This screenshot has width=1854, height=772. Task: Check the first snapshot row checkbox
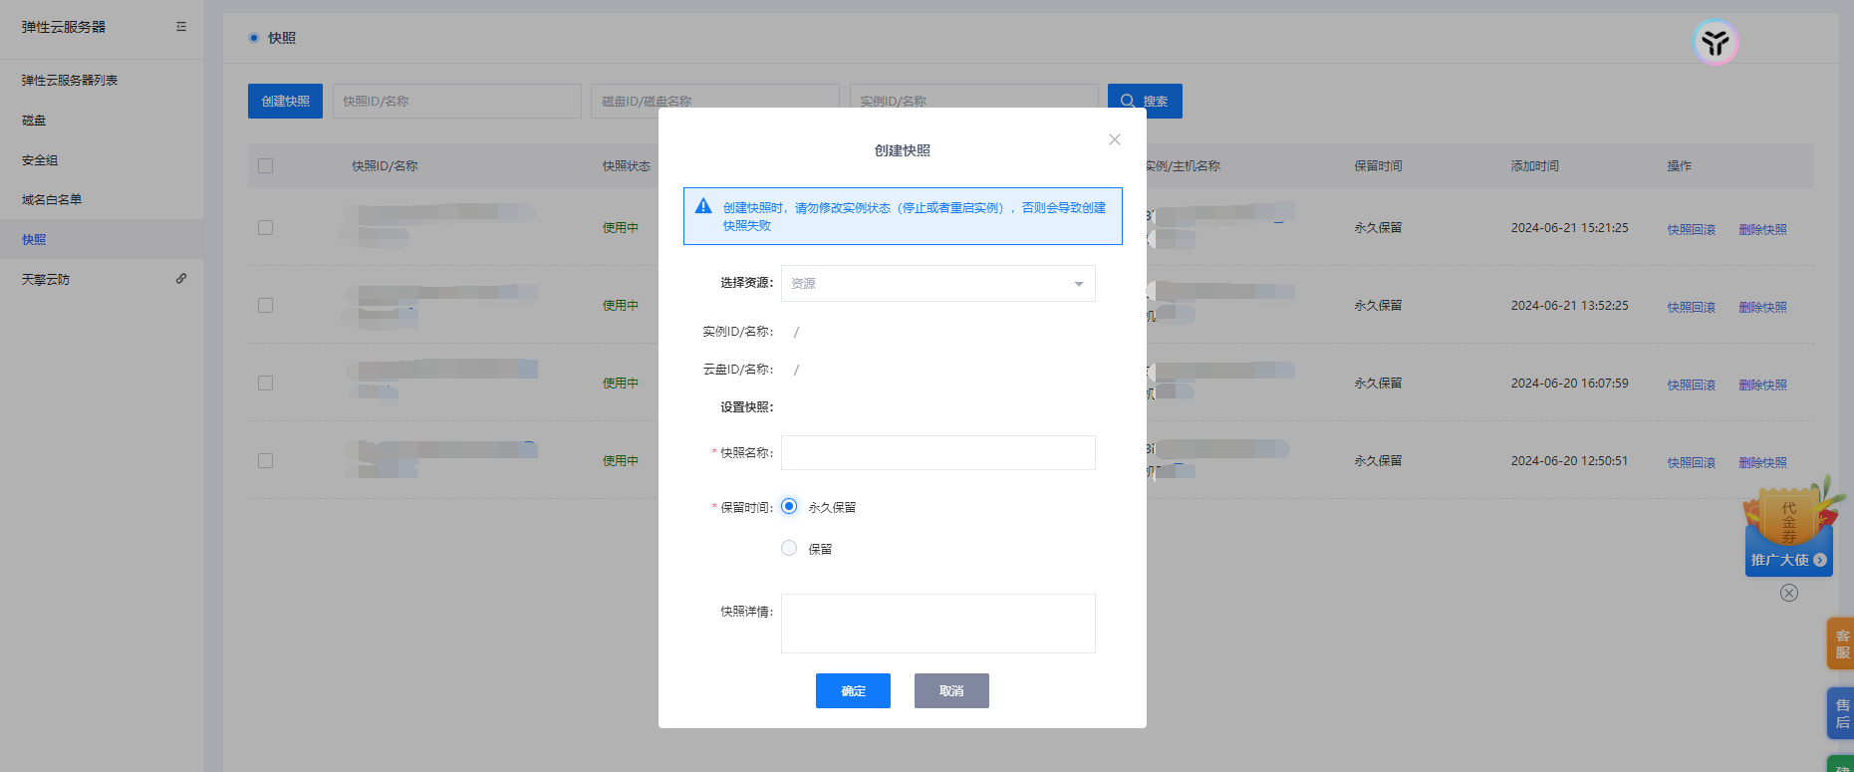[x=265, y=228]
